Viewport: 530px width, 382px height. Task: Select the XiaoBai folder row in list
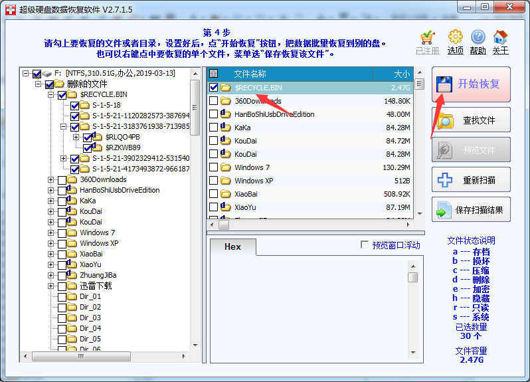(248, 194)
